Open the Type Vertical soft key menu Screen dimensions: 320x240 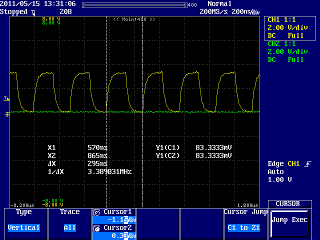pyautogui.click(x=23, y=220)
